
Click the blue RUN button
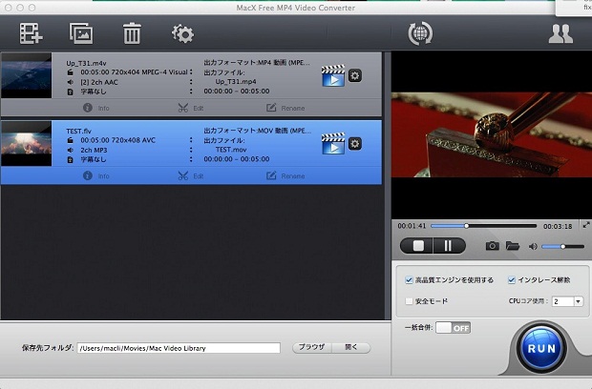point(541,348)
